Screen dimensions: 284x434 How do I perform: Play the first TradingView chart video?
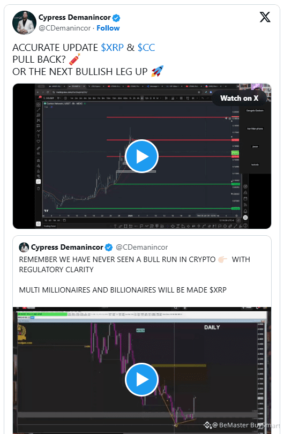tap(141, 156)
